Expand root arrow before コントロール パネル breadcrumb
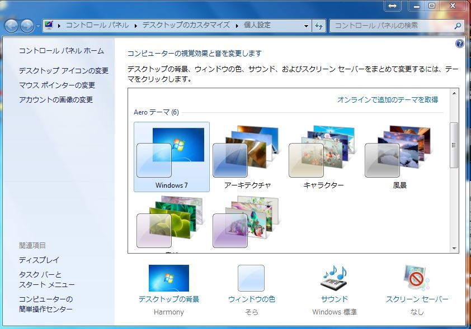 (59, 26)
